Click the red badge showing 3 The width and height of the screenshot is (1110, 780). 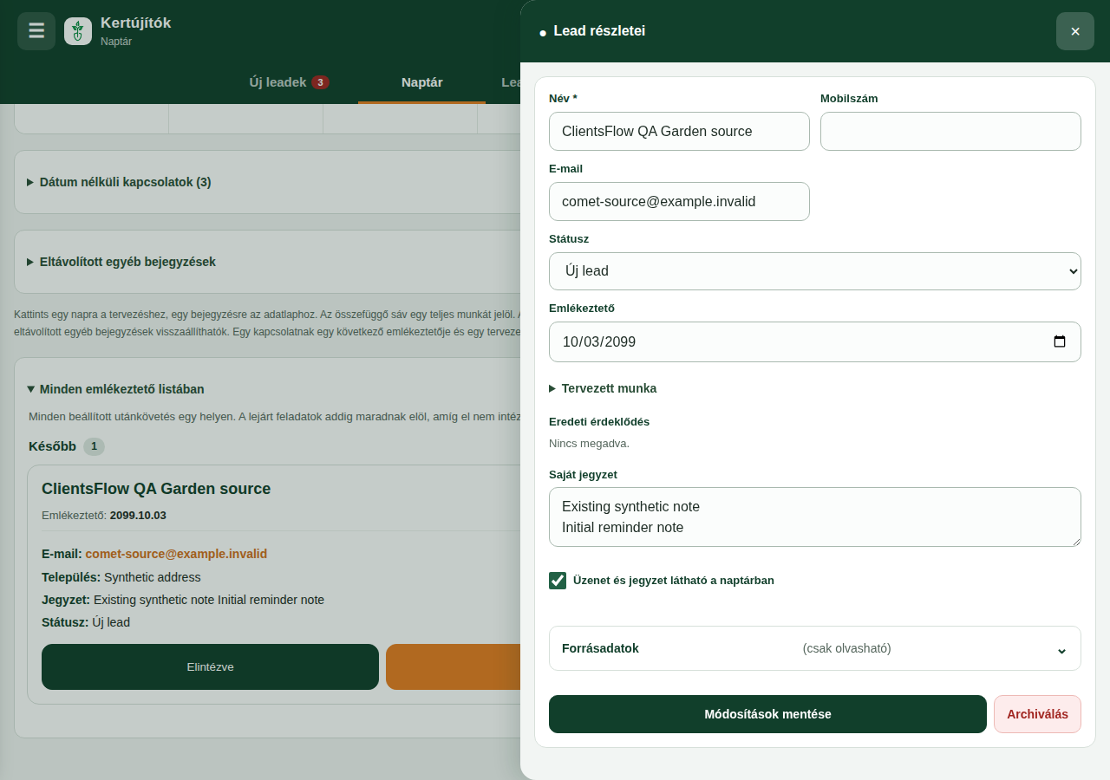coord(320,82)
